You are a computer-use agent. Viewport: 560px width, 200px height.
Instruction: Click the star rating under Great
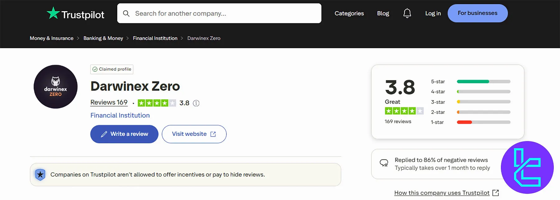pyautogui.click(x=404, y=111)
